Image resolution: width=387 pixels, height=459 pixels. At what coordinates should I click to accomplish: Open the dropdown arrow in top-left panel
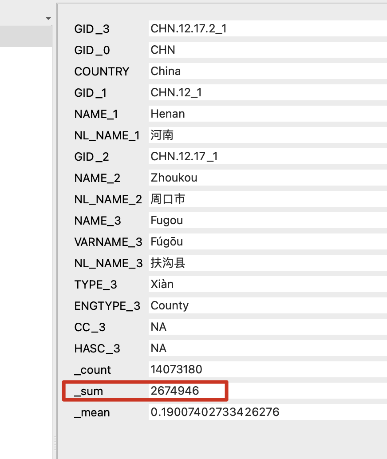point(48,19)
